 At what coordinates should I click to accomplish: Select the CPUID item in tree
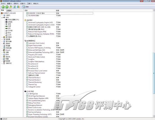10,22
